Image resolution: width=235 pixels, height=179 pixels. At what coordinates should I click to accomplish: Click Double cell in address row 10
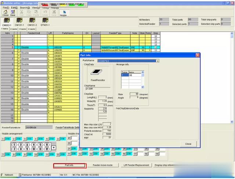(34, 76)
